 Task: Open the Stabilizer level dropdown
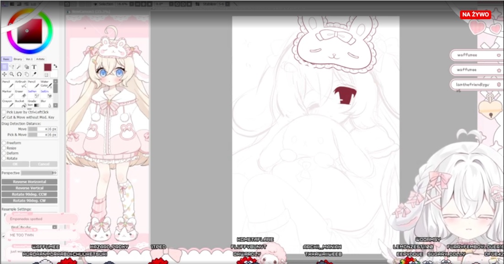[228, 4]
